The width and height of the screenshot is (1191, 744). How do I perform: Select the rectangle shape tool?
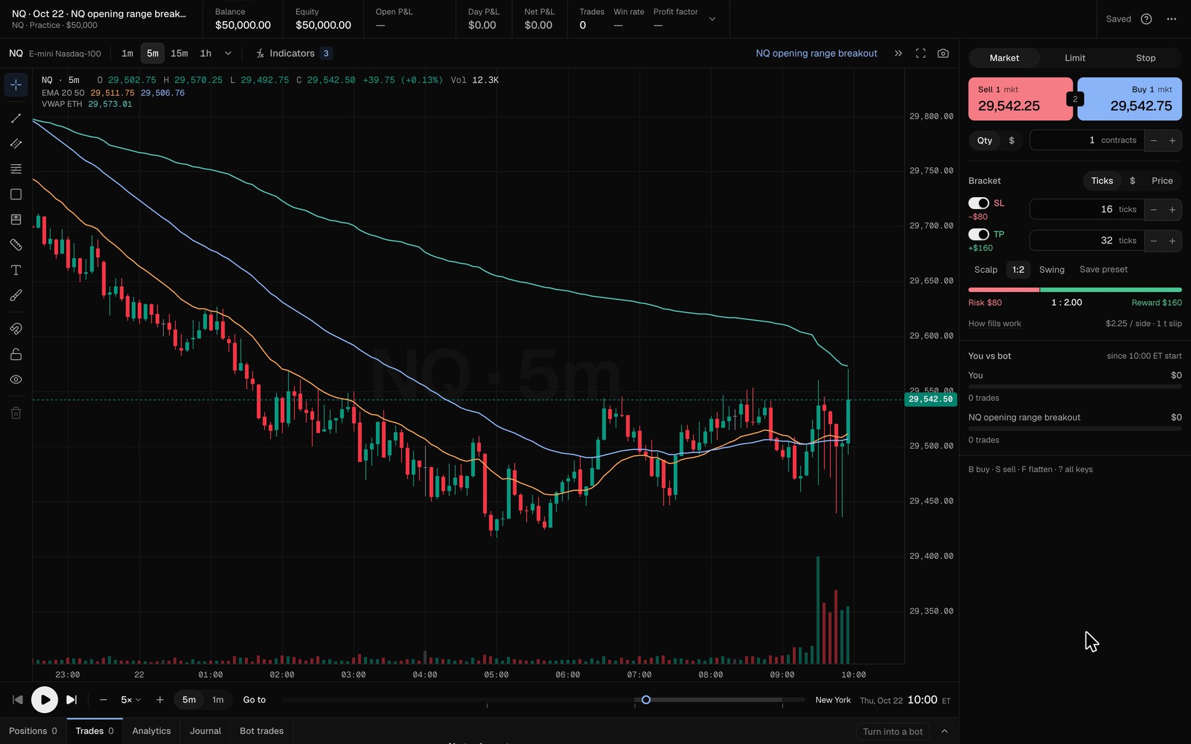[x=16, y=194]
